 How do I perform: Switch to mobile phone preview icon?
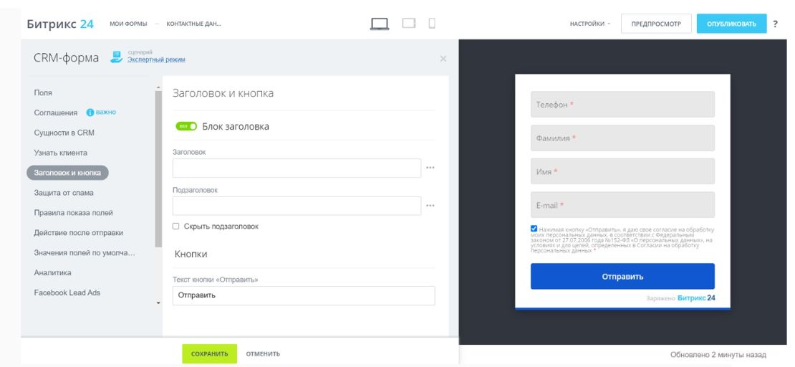(432, 24)
